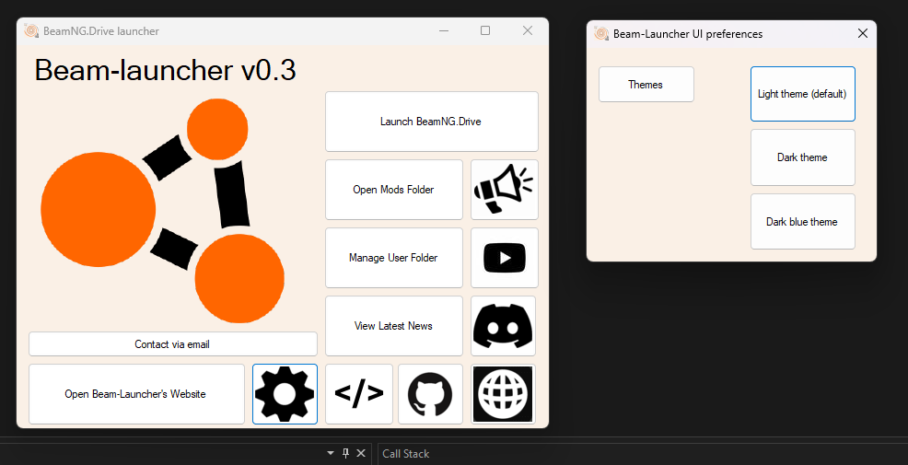Maximize the BeamNG.Drive launcher window

(x=485, y=30)
